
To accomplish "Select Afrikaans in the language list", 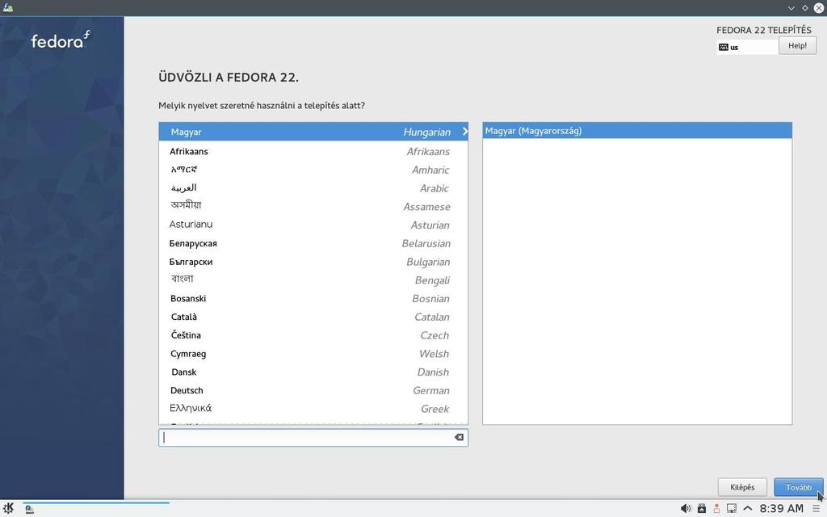I will 313,152.
